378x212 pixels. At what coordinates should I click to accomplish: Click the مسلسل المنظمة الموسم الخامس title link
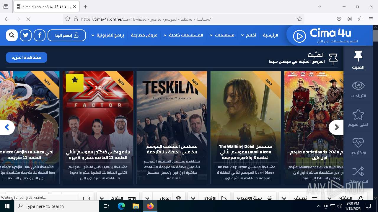click(x=172, y=149)
